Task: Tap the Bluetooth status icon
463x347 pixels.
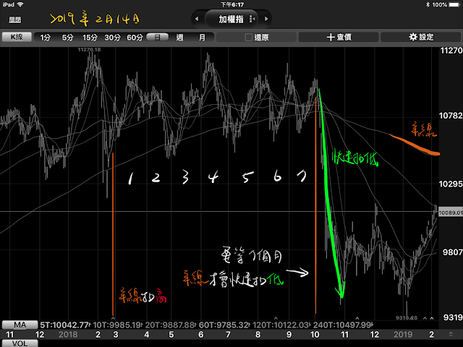Action: click(x=428, y=5)
